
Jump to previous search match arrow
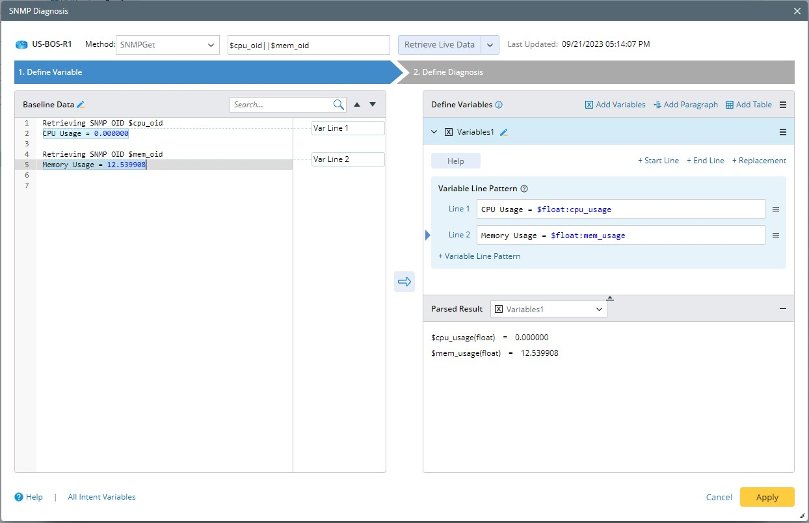357,105
